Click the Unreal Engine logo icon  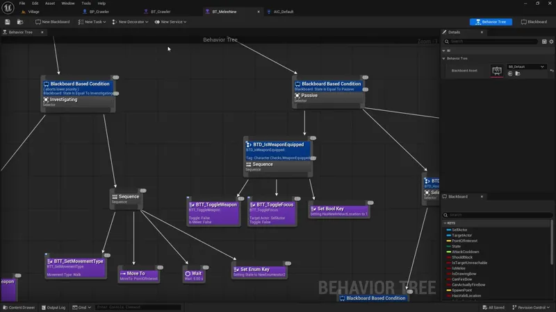coord(8,8)
